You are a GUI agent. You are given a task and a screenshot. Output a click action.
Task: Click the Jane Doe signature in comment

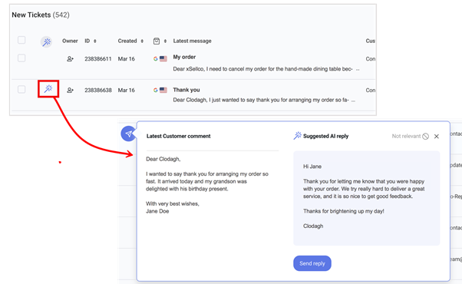click(157, 211)
